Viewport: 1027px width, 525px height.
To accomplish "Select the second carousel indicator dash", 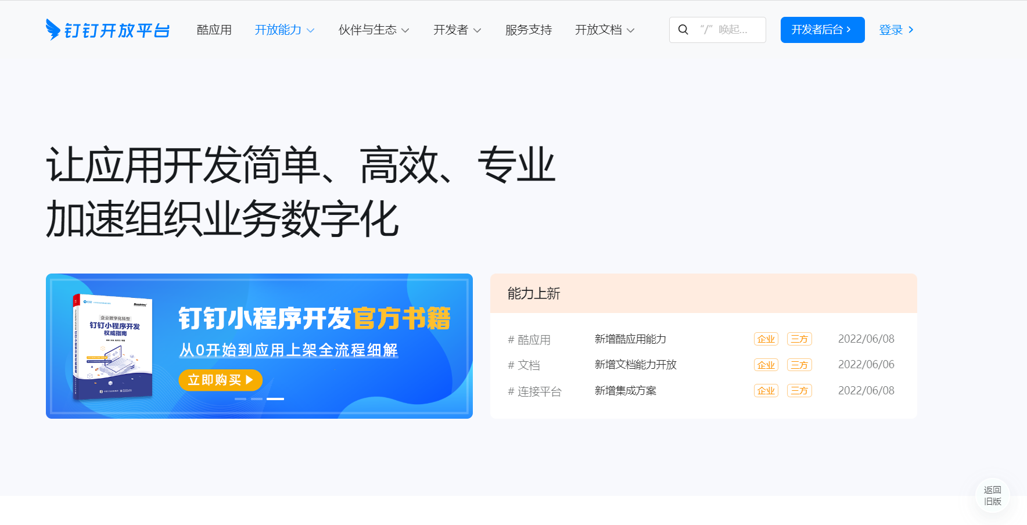I will (x=257, y=399).
